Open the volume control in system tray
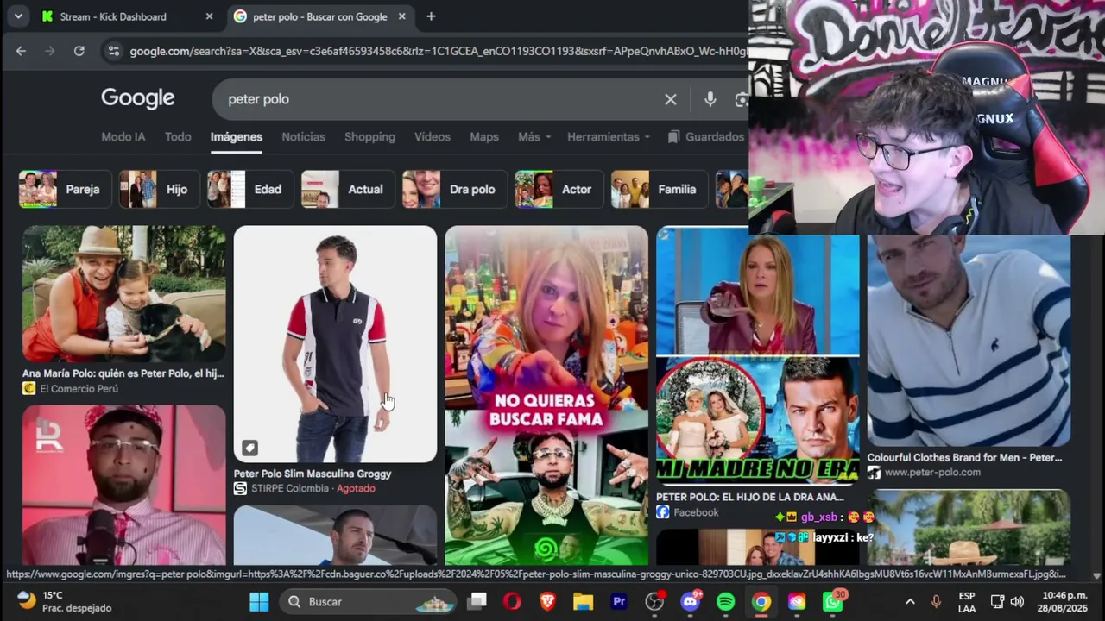The width and height of the screenshot is (1105, 621). 1017,601
